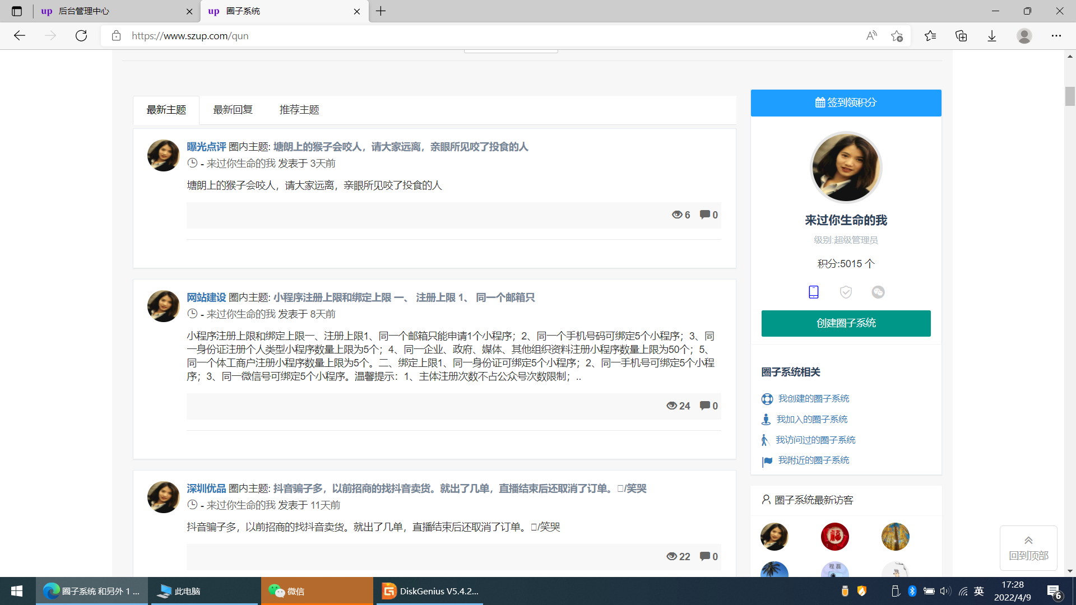Image resolution: width=1076 pixels, height=605 pixels.
Task: Click the phone verification icon in profile
Action: click(x=814, y=292)
